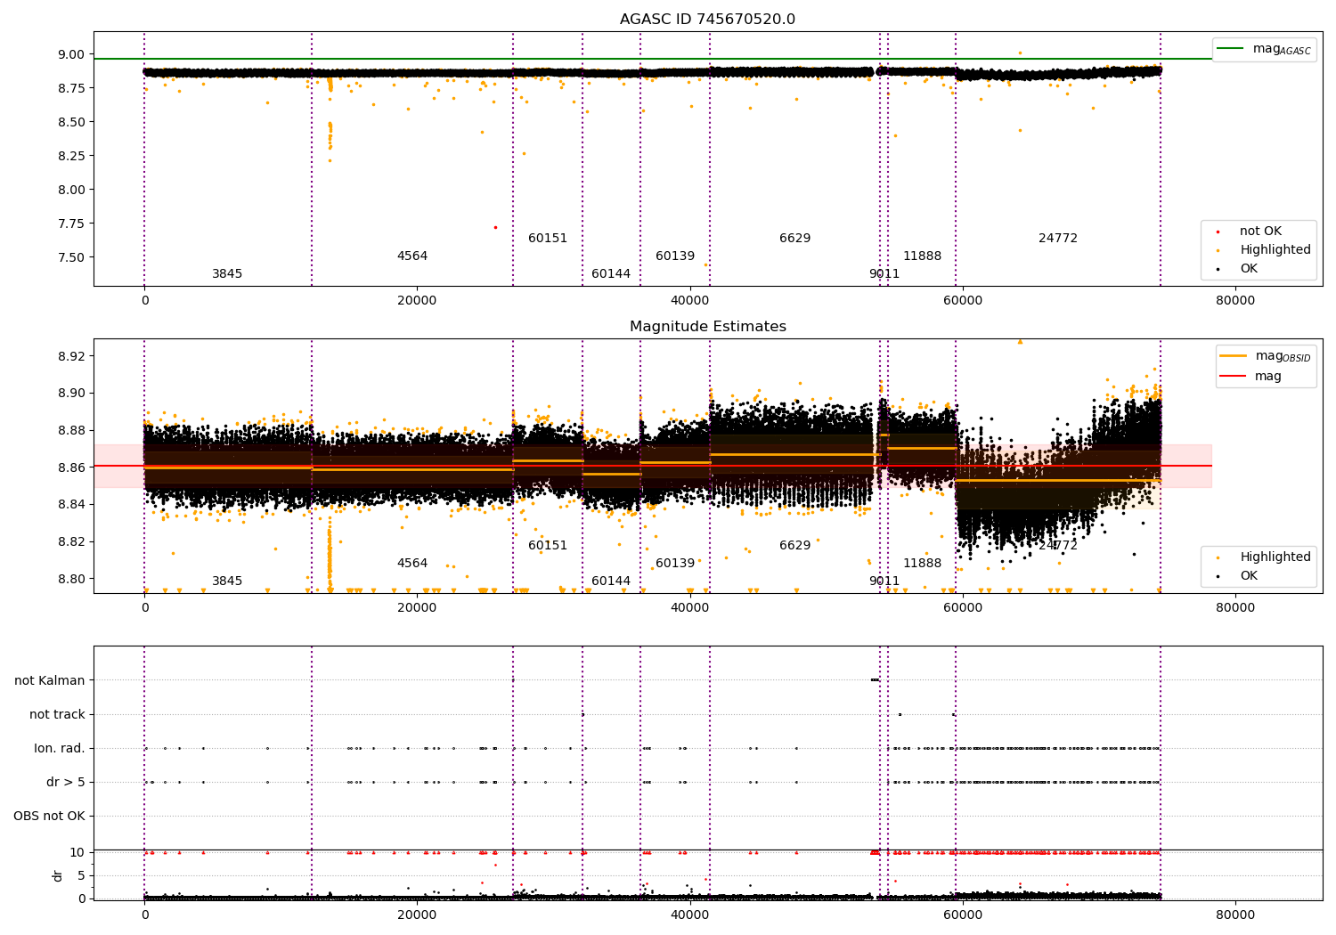1336x935 pixels.
Task: Click the 'Ion. rad.' y-axis label
Action: [60, 749]
